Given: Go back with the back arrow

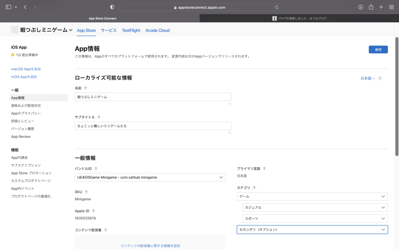Looking at the screenshot, I should 25,7.
